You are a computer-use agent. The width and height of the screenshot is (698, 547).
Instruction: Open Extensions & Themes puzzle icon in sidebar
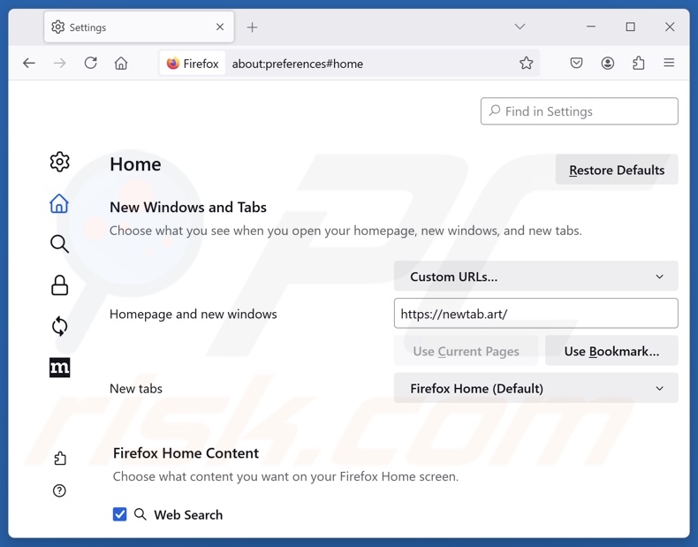[59, 458]
